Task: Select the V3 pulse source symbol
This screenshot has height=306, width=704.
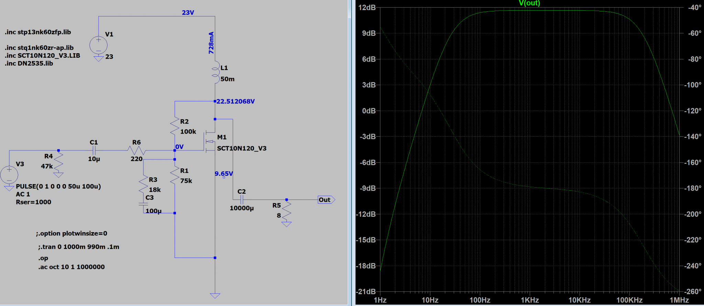Action: click(9, 174)
